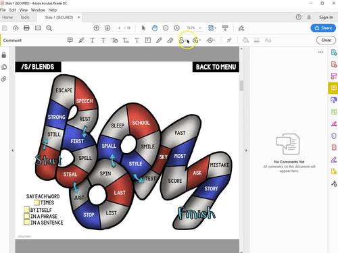Expand the stamp tool dropdown arrow

[186, 40]
